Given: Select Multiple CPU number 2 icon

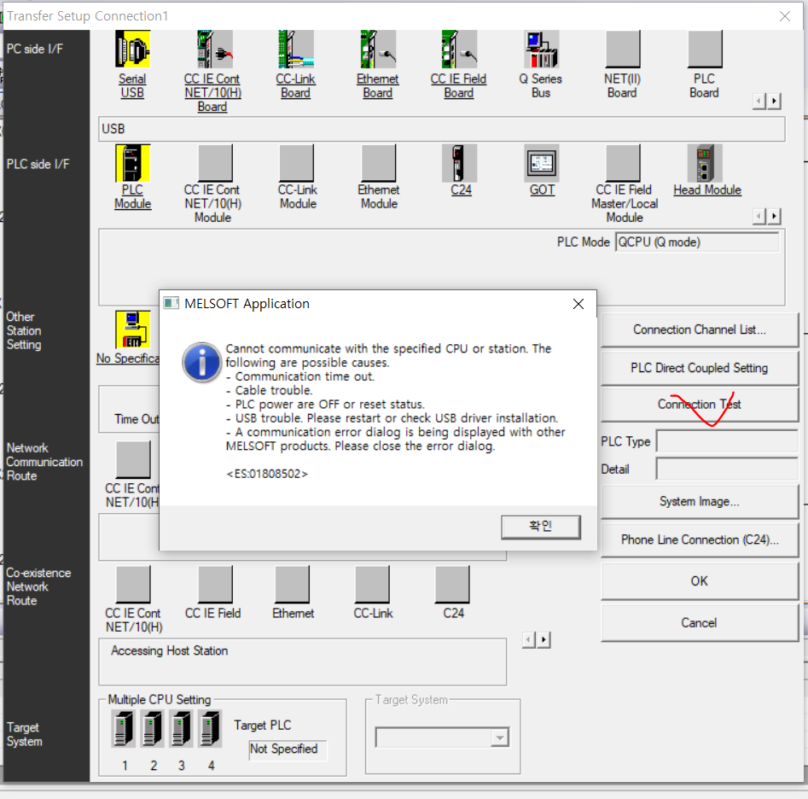Looking at the screenshot, I should pyautogui.click(x=153, y=728).
